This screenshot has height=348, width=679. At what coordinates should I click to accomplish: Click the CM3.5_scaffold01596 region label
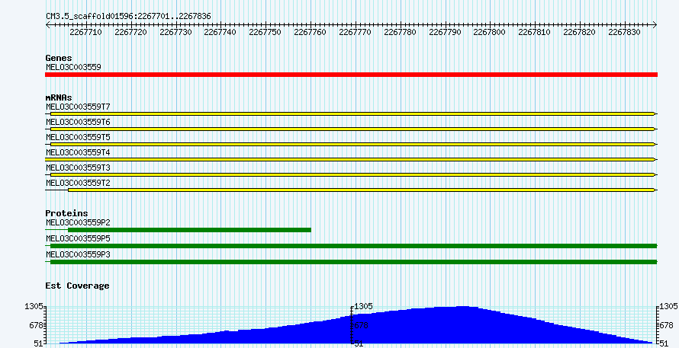coord(128,16)
